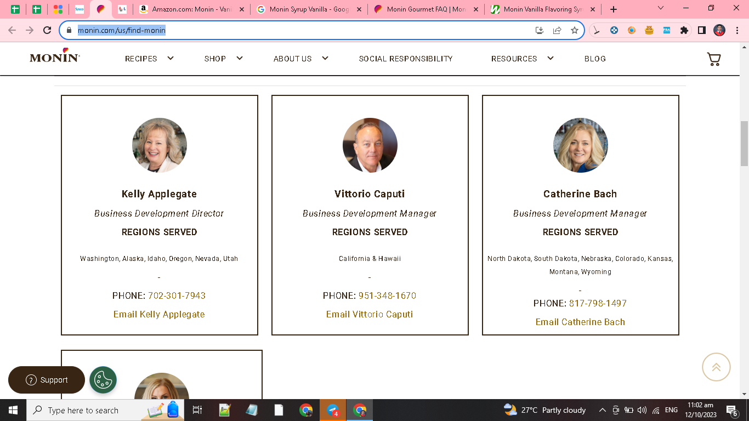The height and width of the screenshot is (421, 749).
Task: Open the Chrome profile avatar
Action: tap(719, 31)
